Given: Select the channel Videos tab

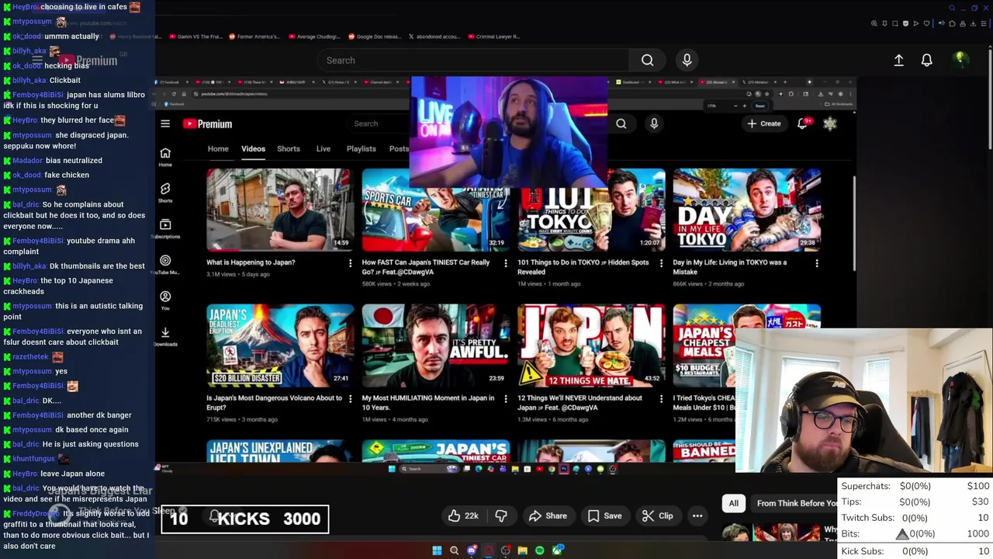Looking at the screenshot, I should [253, 148].
